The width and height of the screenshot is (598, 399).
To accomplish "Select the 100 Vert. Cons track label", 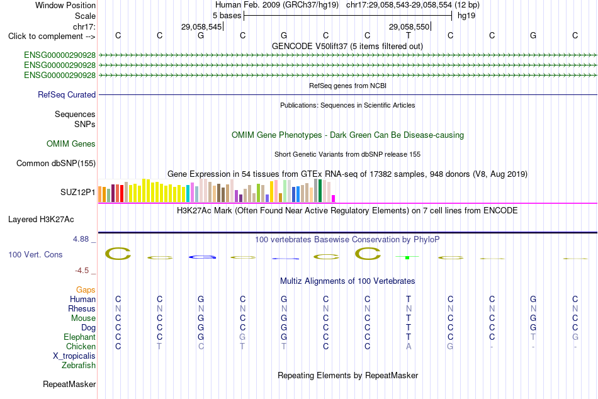I will 35,254.
